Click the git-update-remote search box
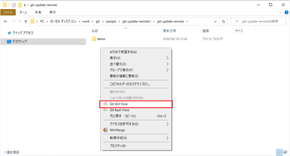The height and width of the screenshot is (156, 290). (259, 22)
